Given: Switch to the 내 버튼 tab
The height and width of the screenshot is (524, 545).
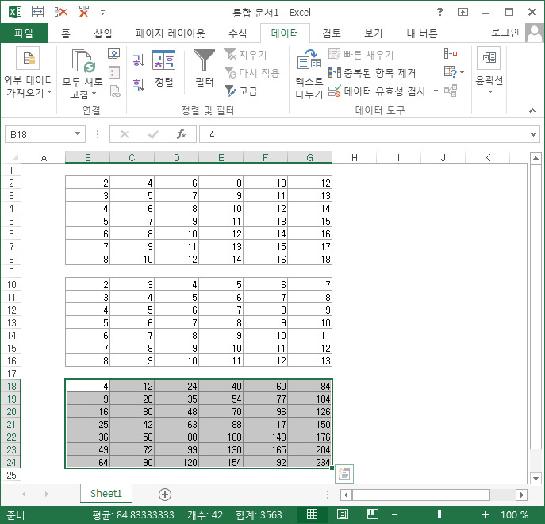Looking at the screenshot, I should [422, 33].
